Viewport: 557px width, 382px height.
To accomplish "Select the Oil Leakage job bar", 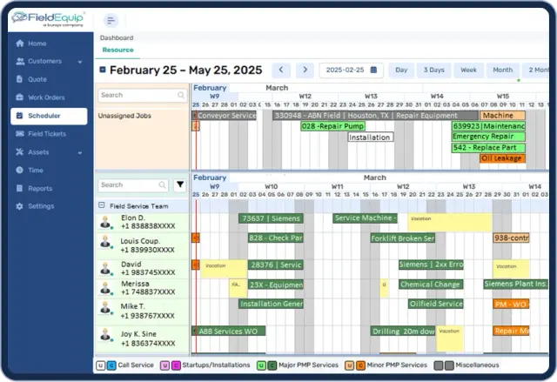I will [502, 158].
